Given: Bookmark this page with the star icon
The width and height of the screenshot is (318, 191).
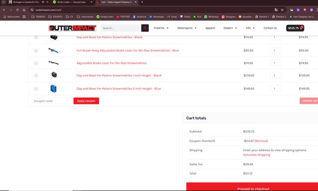Looking at the screenshot, I should (282, 10).
